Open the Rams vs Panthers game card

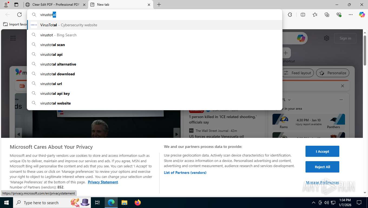point(308,122)
